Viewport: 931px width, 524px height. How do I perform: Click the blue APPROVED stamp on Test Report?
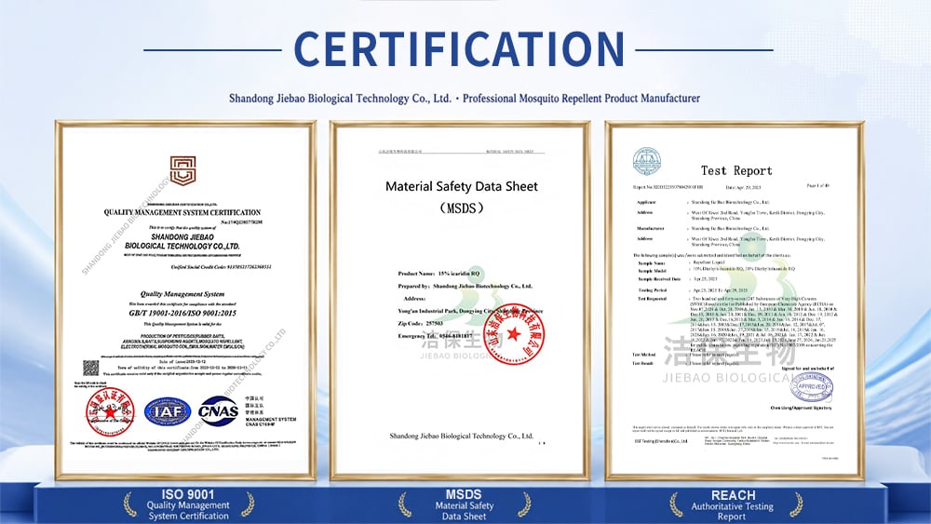coord(811,387)
